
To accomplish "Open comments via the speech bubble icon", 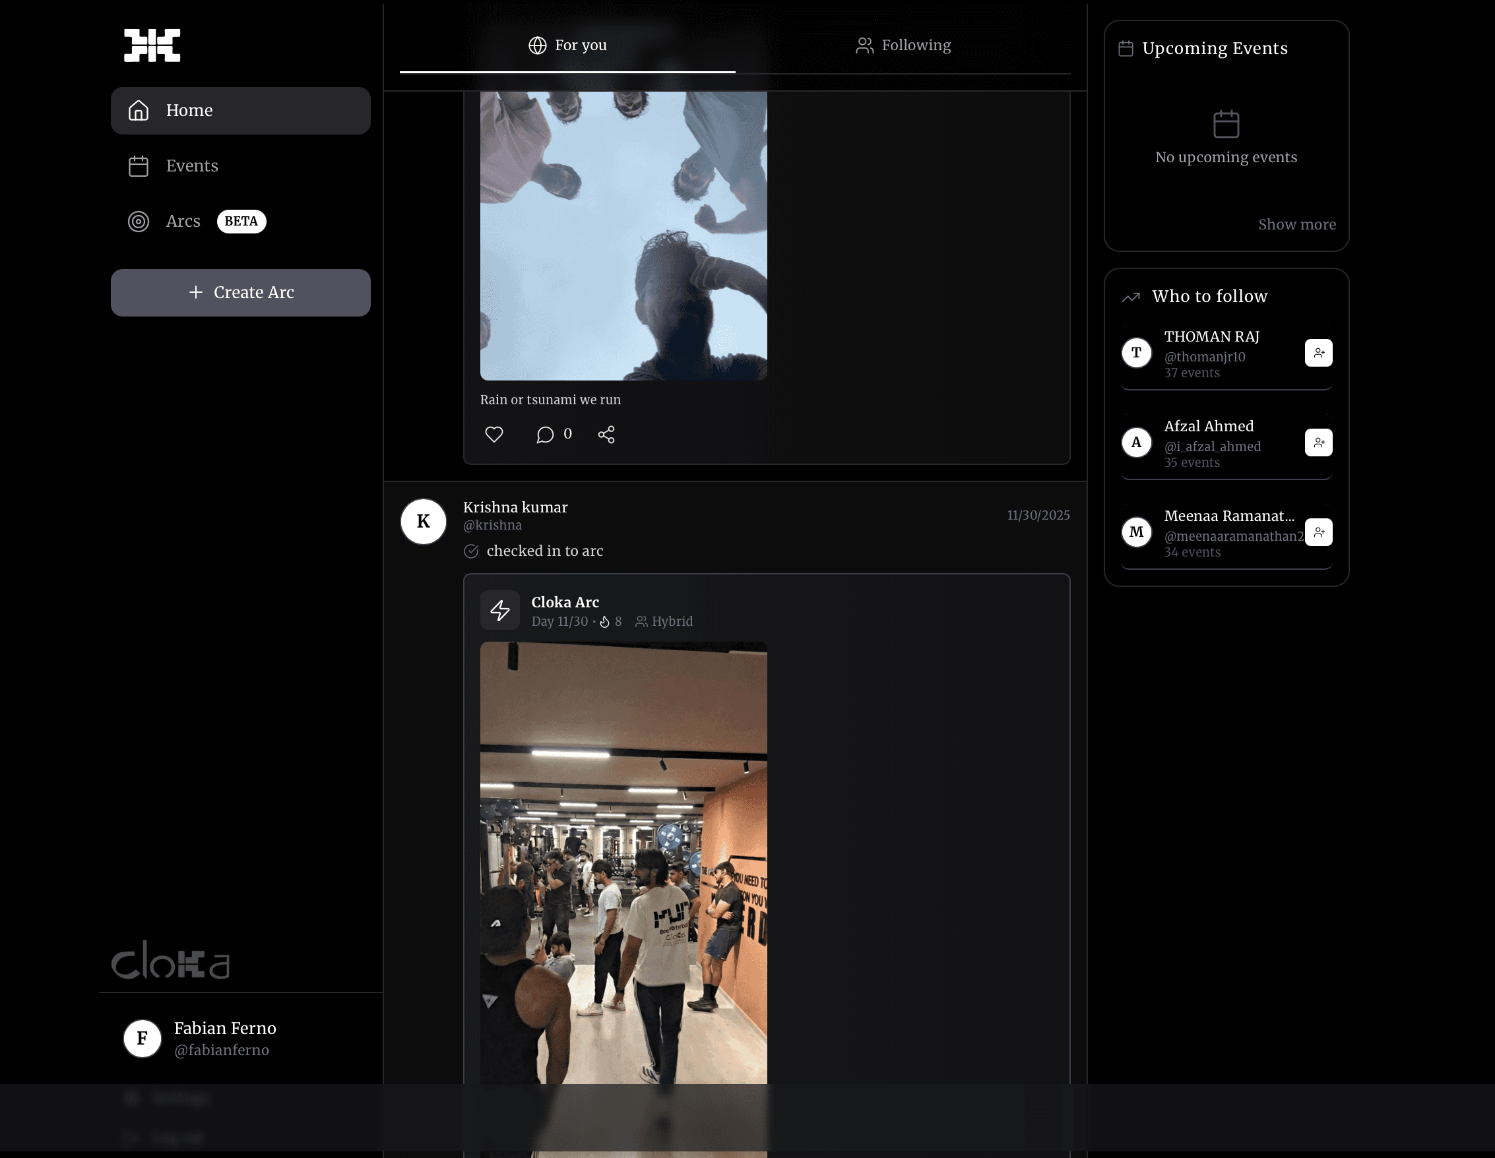I will pos(546,434).
